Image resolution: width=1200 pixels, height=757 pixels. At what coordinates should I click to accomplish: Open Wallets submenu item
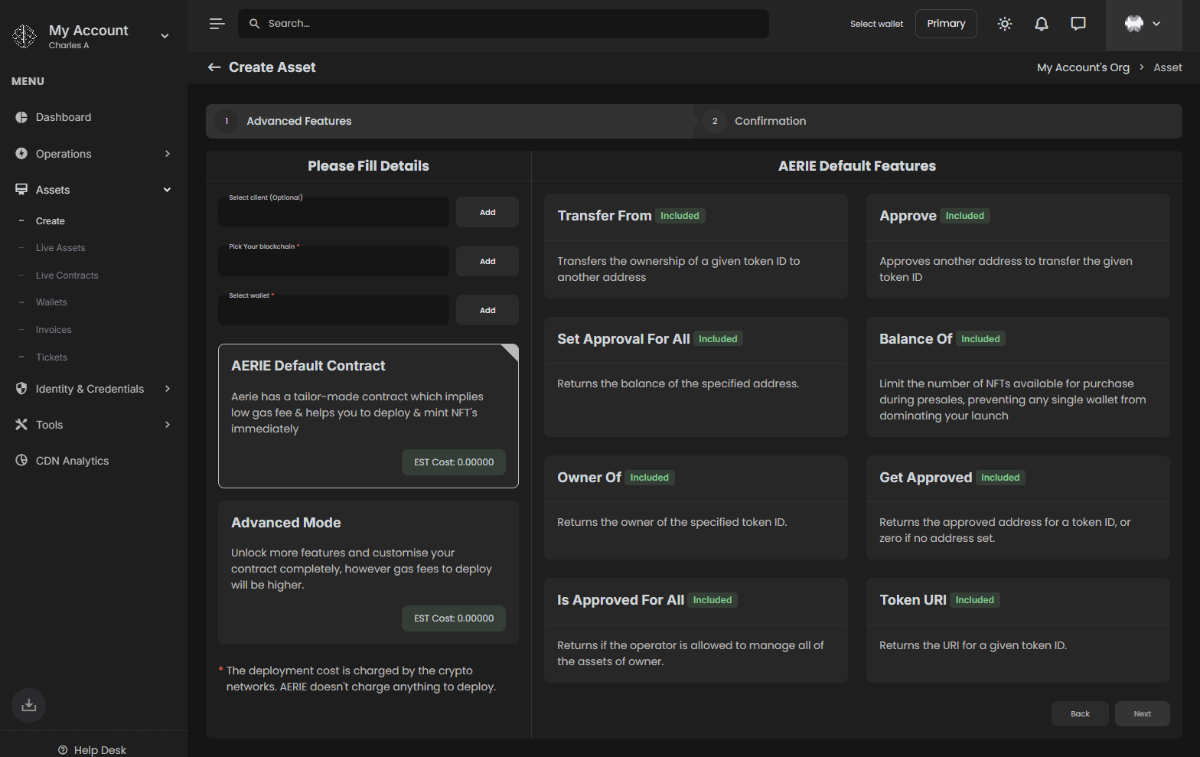tap(51, 302)
